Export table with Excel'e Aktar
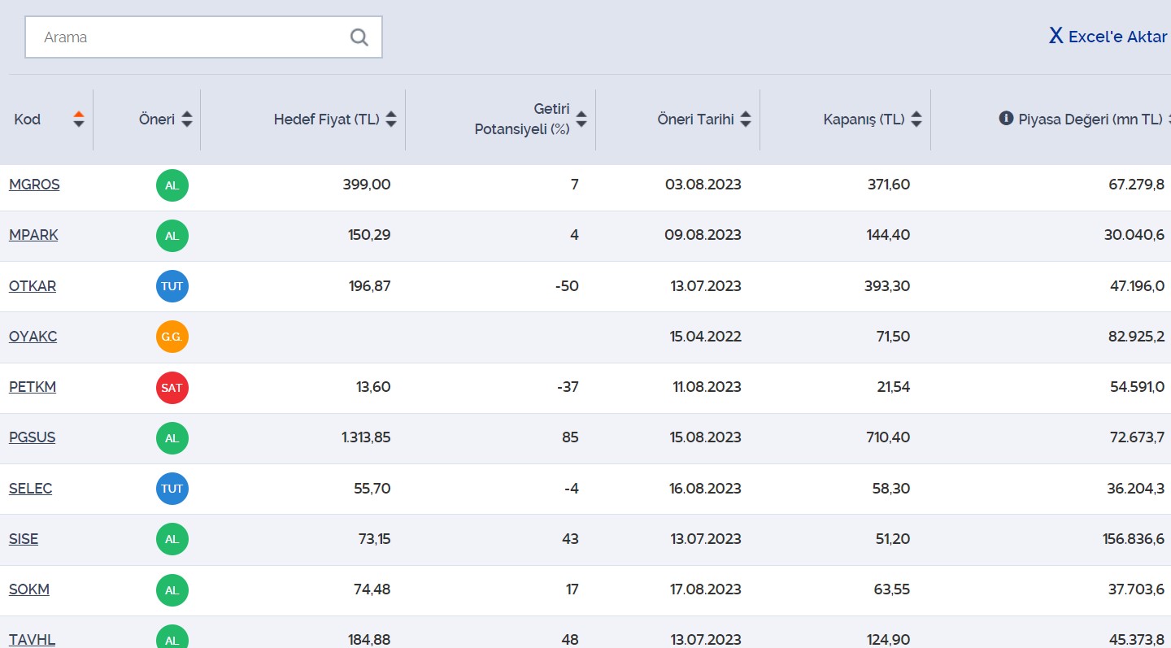This screenshot has width=1171, height=648. click(1108, 37)
